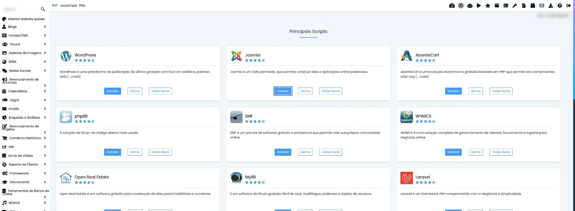Expand the ERP category chevron
This screenshot has width=575, height=211.
tap(45, 147)
